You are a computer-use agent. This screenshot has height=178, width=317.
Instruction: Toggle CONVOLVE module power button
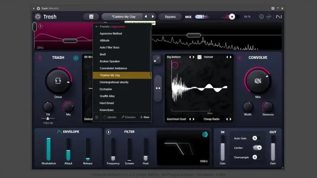tap(240, 58)
